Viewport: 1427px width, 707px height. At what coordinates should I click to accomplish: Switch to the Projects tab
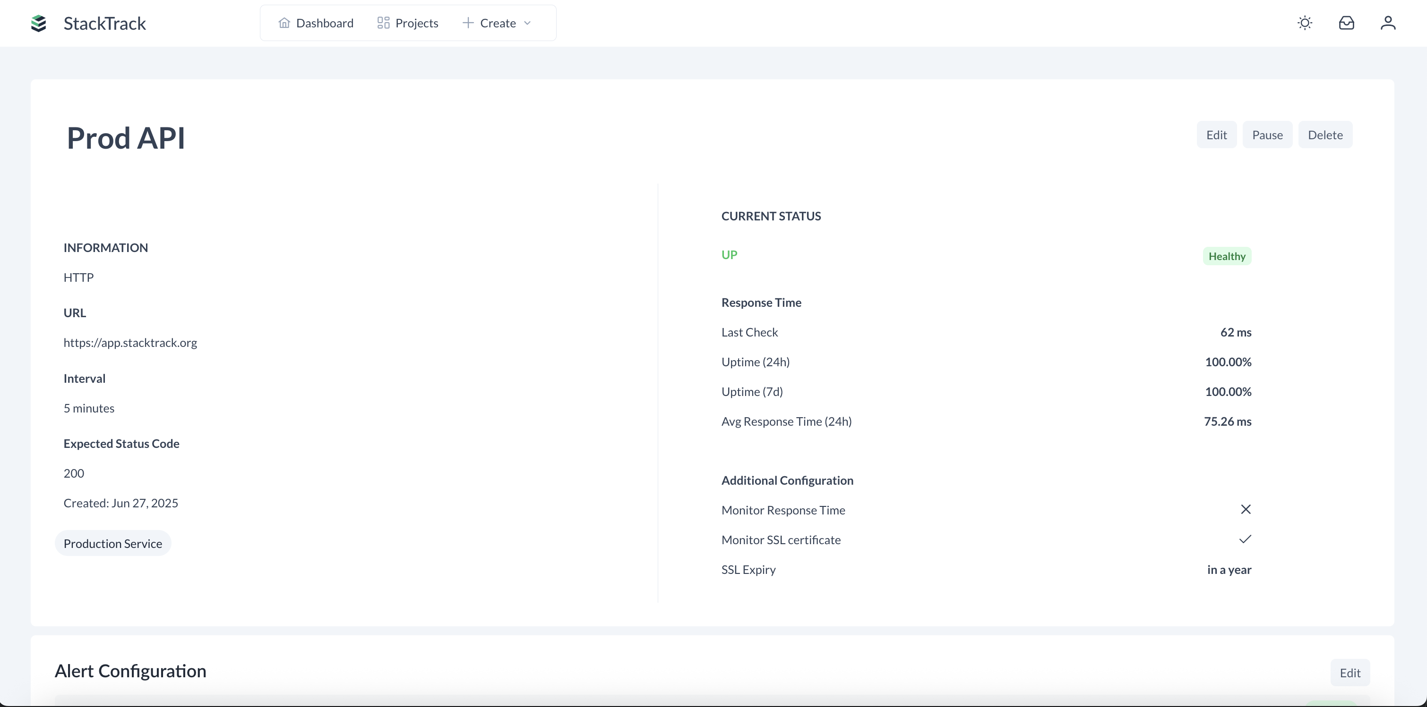click(x=417, y=23)
